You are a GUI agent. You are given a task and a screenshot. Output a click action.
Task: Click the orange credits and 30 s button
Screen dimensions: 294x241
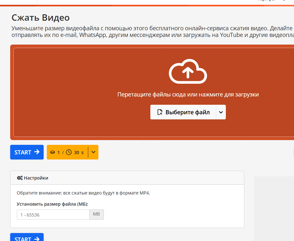pyautogui.click(x=67, y=152)
